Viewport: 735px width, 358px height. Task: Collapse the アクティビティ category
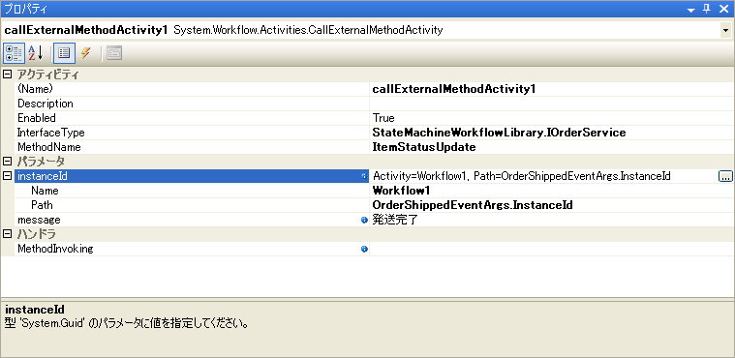click(7, 75)
